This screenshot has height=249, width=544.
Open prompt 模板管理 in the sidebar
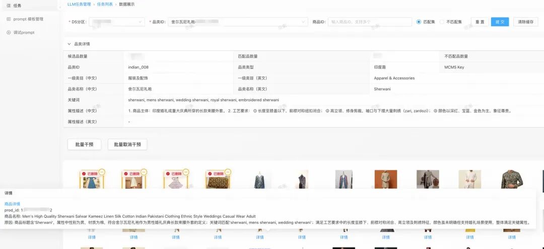[x=28, y=19]
